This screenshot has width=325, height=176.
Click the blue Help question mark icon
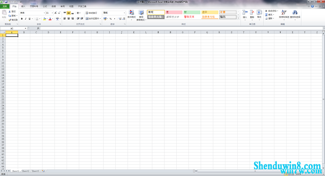coord(312,6)
